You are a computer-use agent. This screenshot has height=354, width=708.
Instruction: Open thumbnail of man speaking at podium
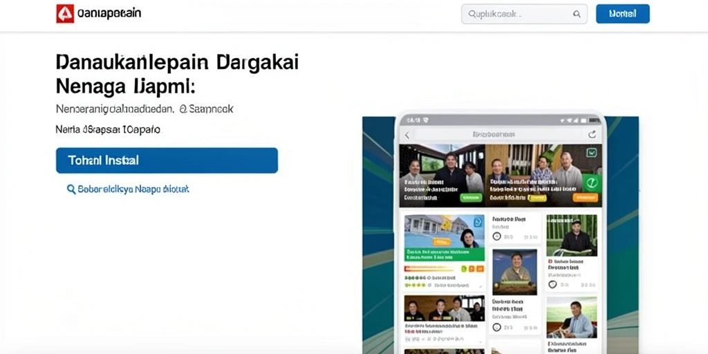(514, 272)
